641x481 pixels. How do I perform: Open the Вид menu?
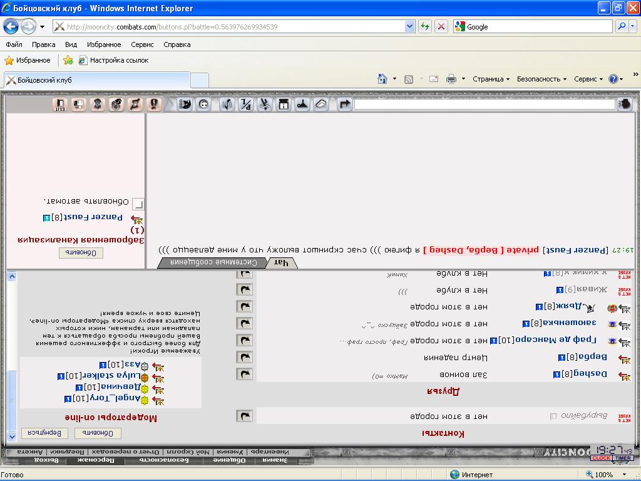click(71, 44)
